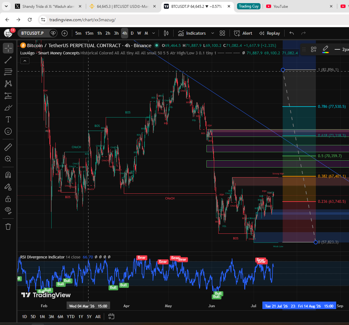Click the LuxAlgo Smart Money Concepts legend
Viewport: 349px width, 325px height.
50,53
